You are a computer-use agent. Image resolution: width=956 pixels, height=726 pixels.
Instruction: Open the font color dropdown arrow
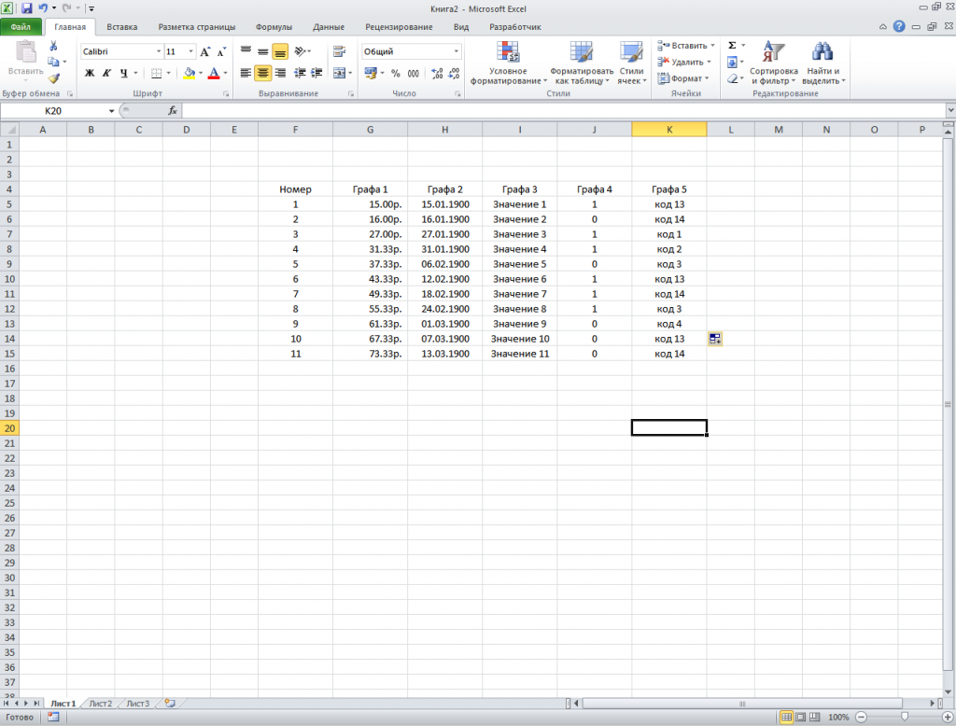pyautogui.click(x=224, y=72)
